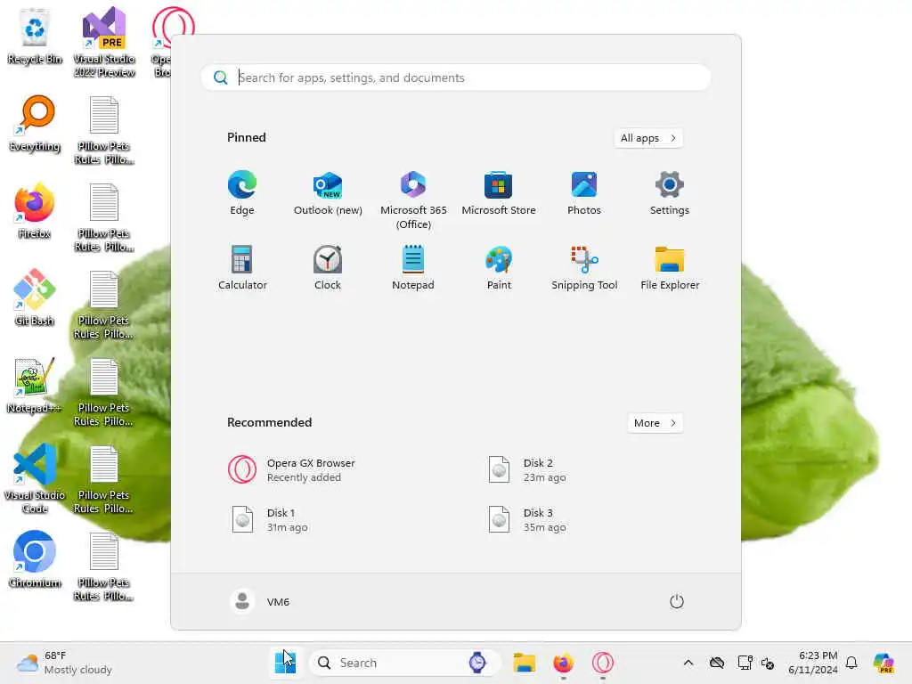This screenshot has height=684, width=912.
Task: Open Microsoft Store from Start menu
Action: pyautogui.click(x=499, y=193)
